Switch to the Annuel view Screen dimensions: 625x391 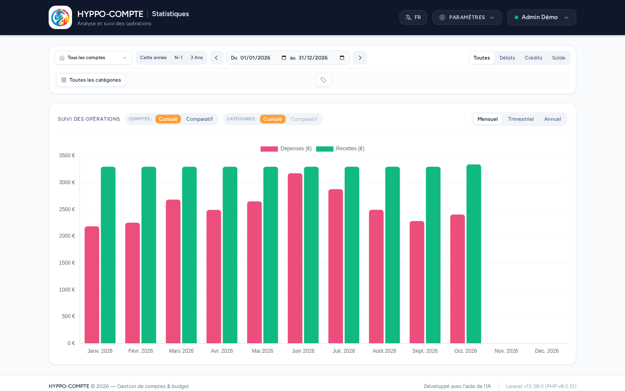(x=553, y=119)
